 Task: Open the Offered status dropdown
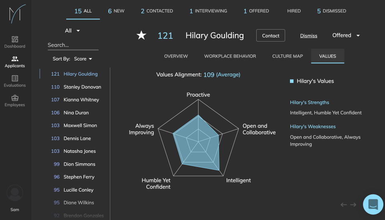pyautogui.click(x=346, y=36)
